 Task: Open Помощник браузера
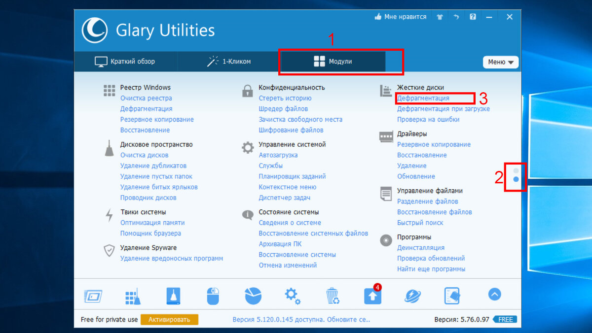pos(150,233)
